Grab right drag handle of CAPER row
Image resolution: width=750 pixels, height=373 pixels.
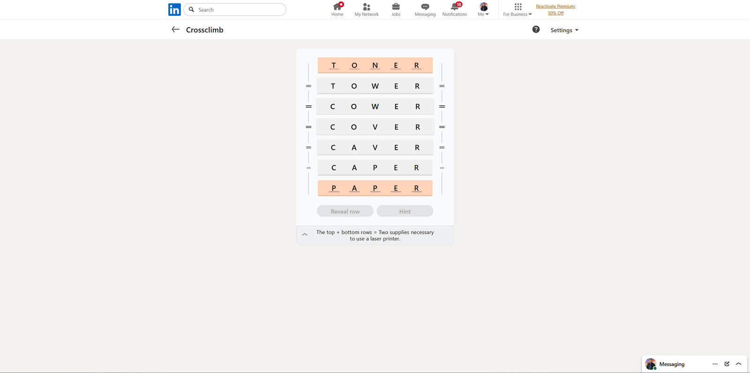pyautogui.click(x=442, y=168)
